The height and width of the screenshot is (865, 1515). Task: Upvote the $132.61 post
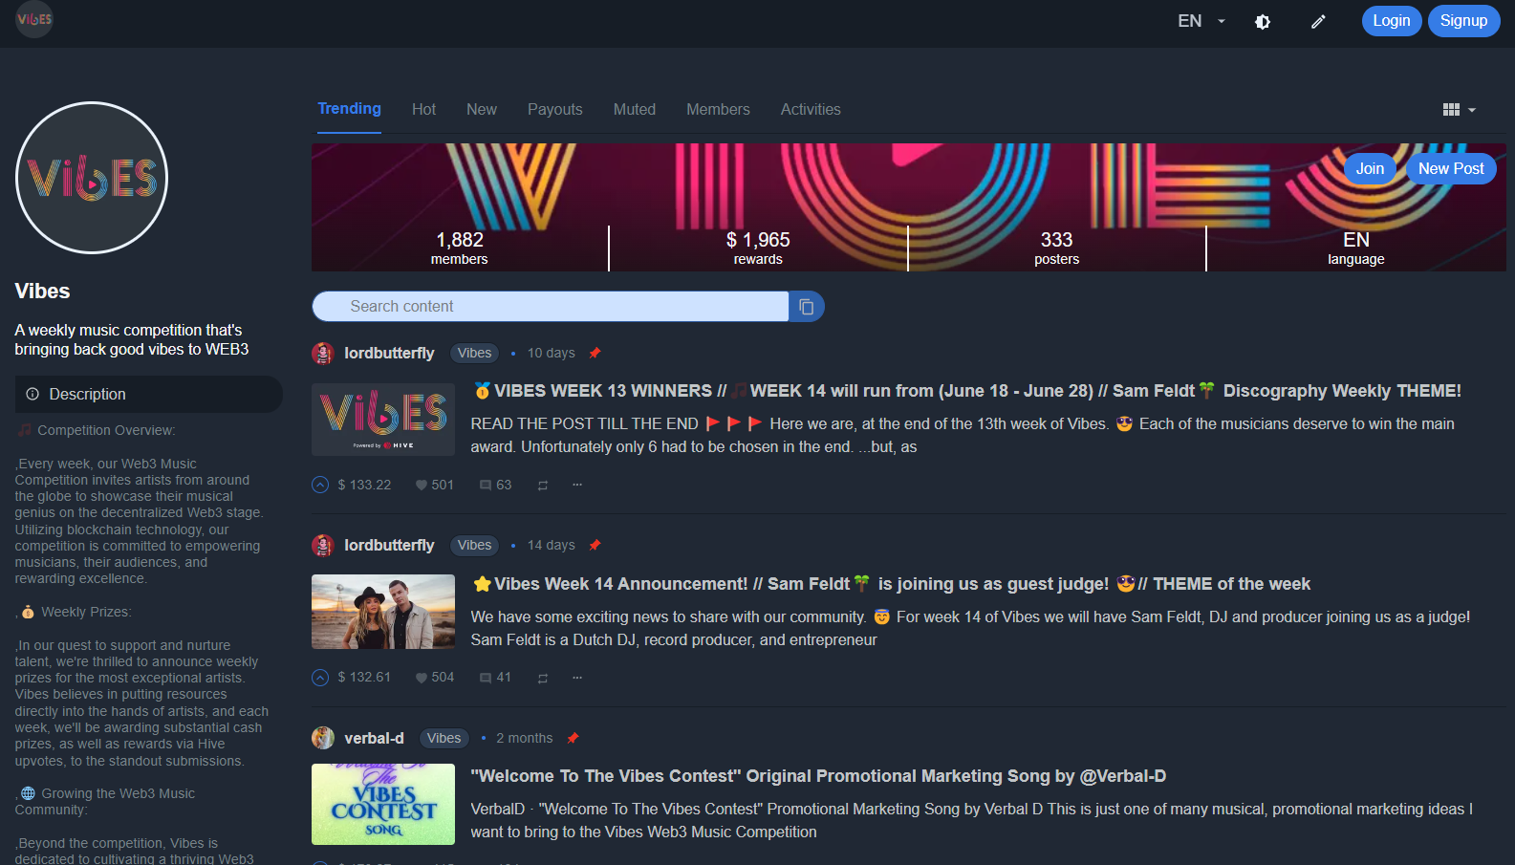[x=320, y=678]
